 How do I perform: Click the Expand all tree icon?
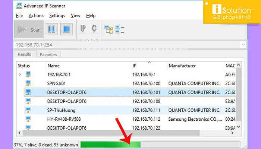point(109,29)
